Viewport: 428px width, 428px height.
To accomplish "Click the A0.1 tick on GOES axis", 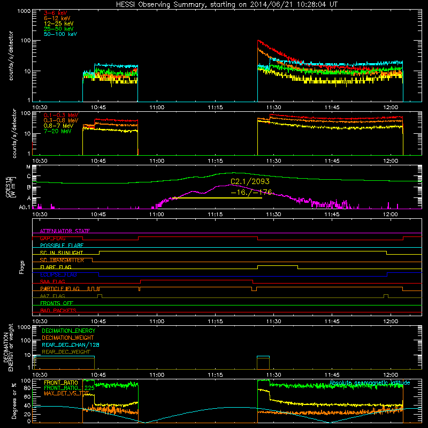I will coord(24,207).
